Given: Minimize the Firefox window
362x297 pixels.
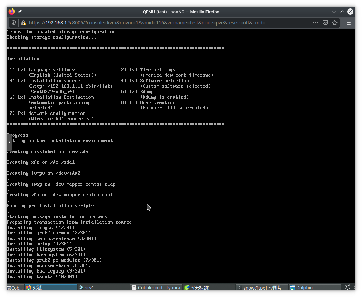Looking at the screenshot, I should pyautogui.click(x=334, y=12).
